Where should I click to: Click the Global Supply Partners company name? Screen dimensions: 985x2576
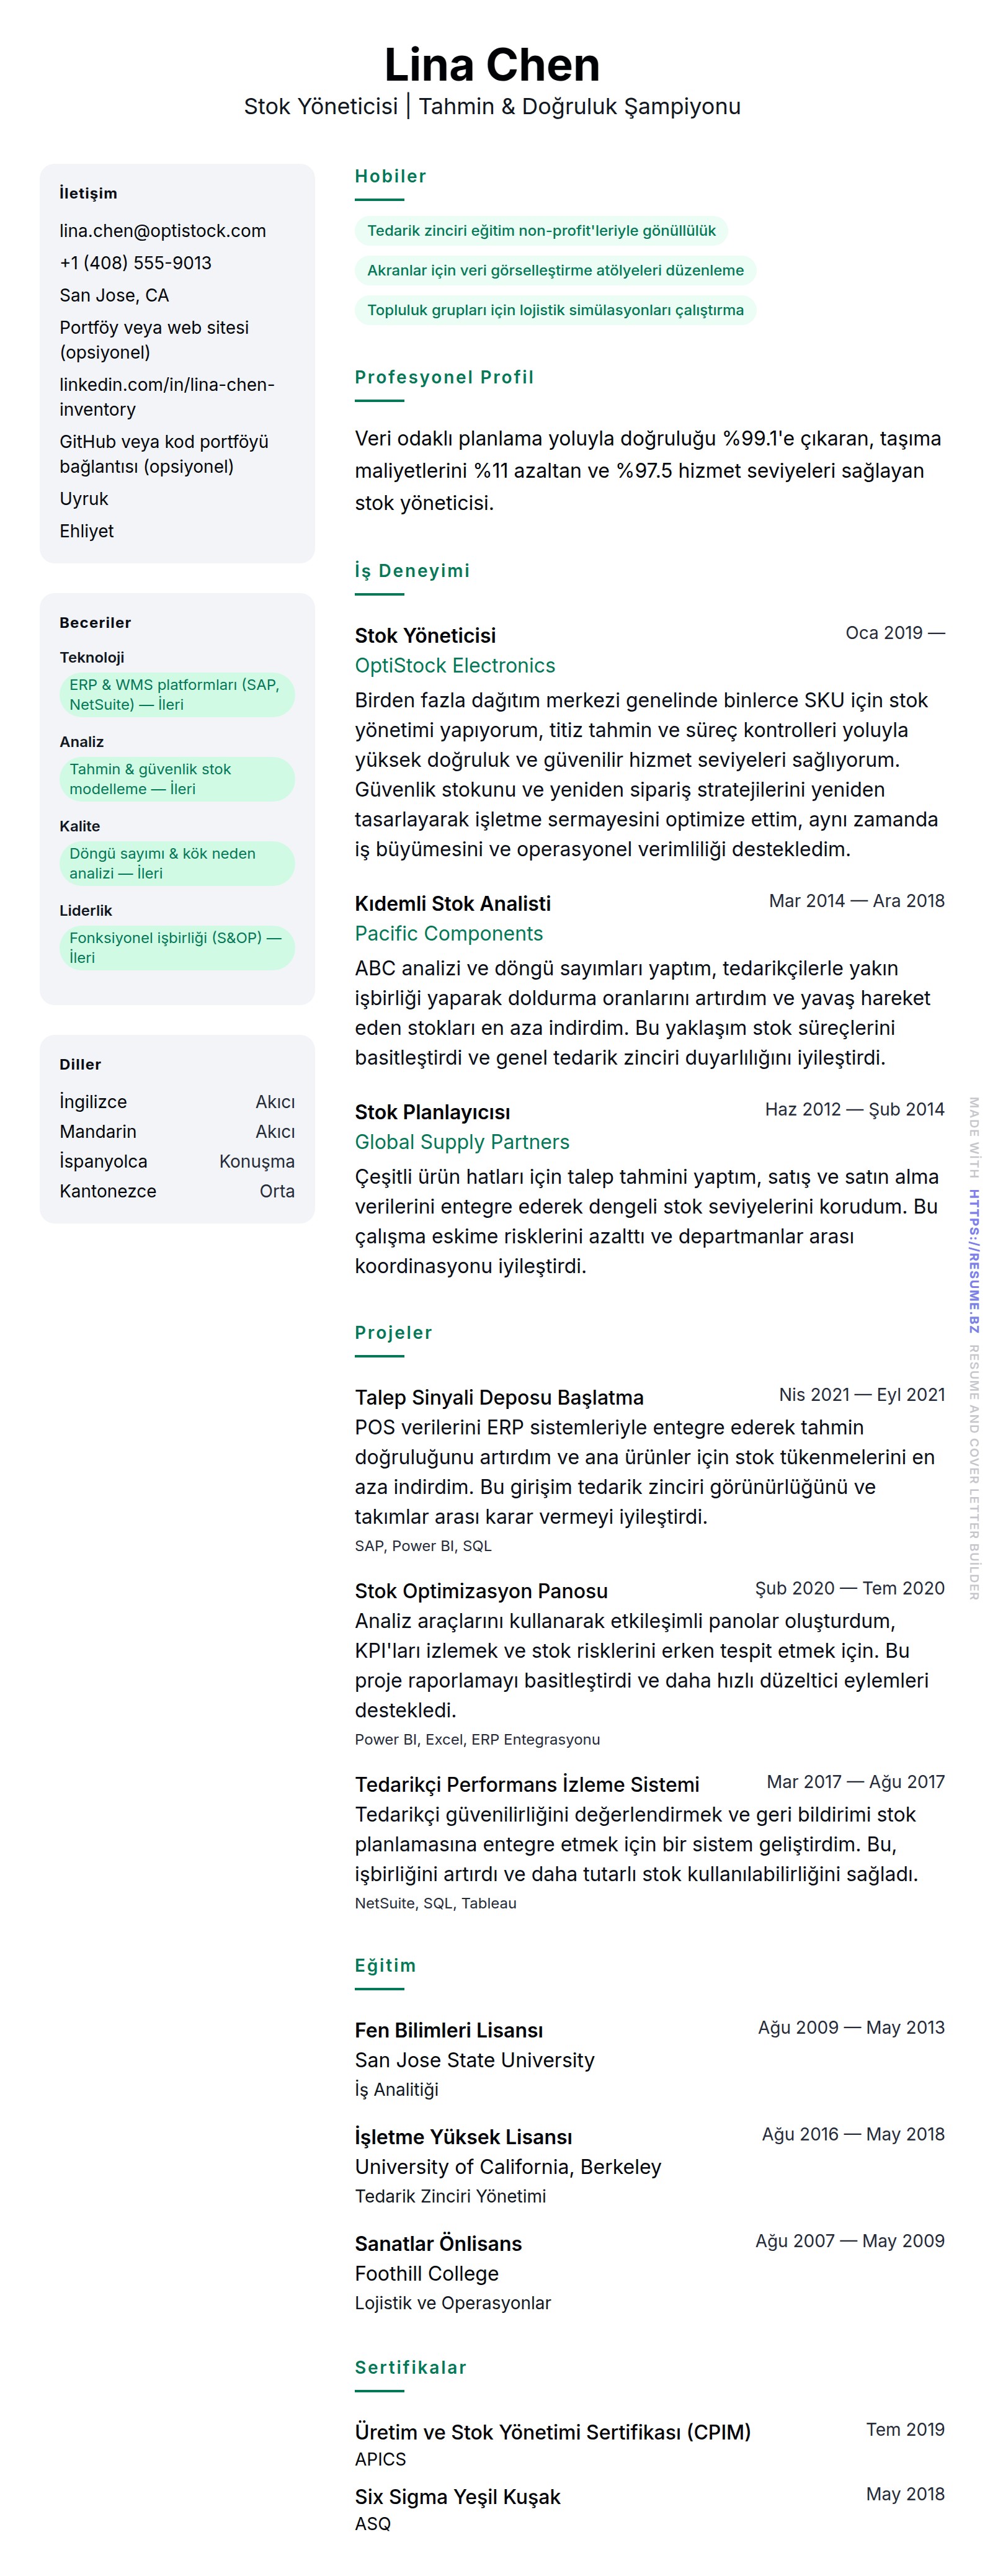click(461, 1142)
